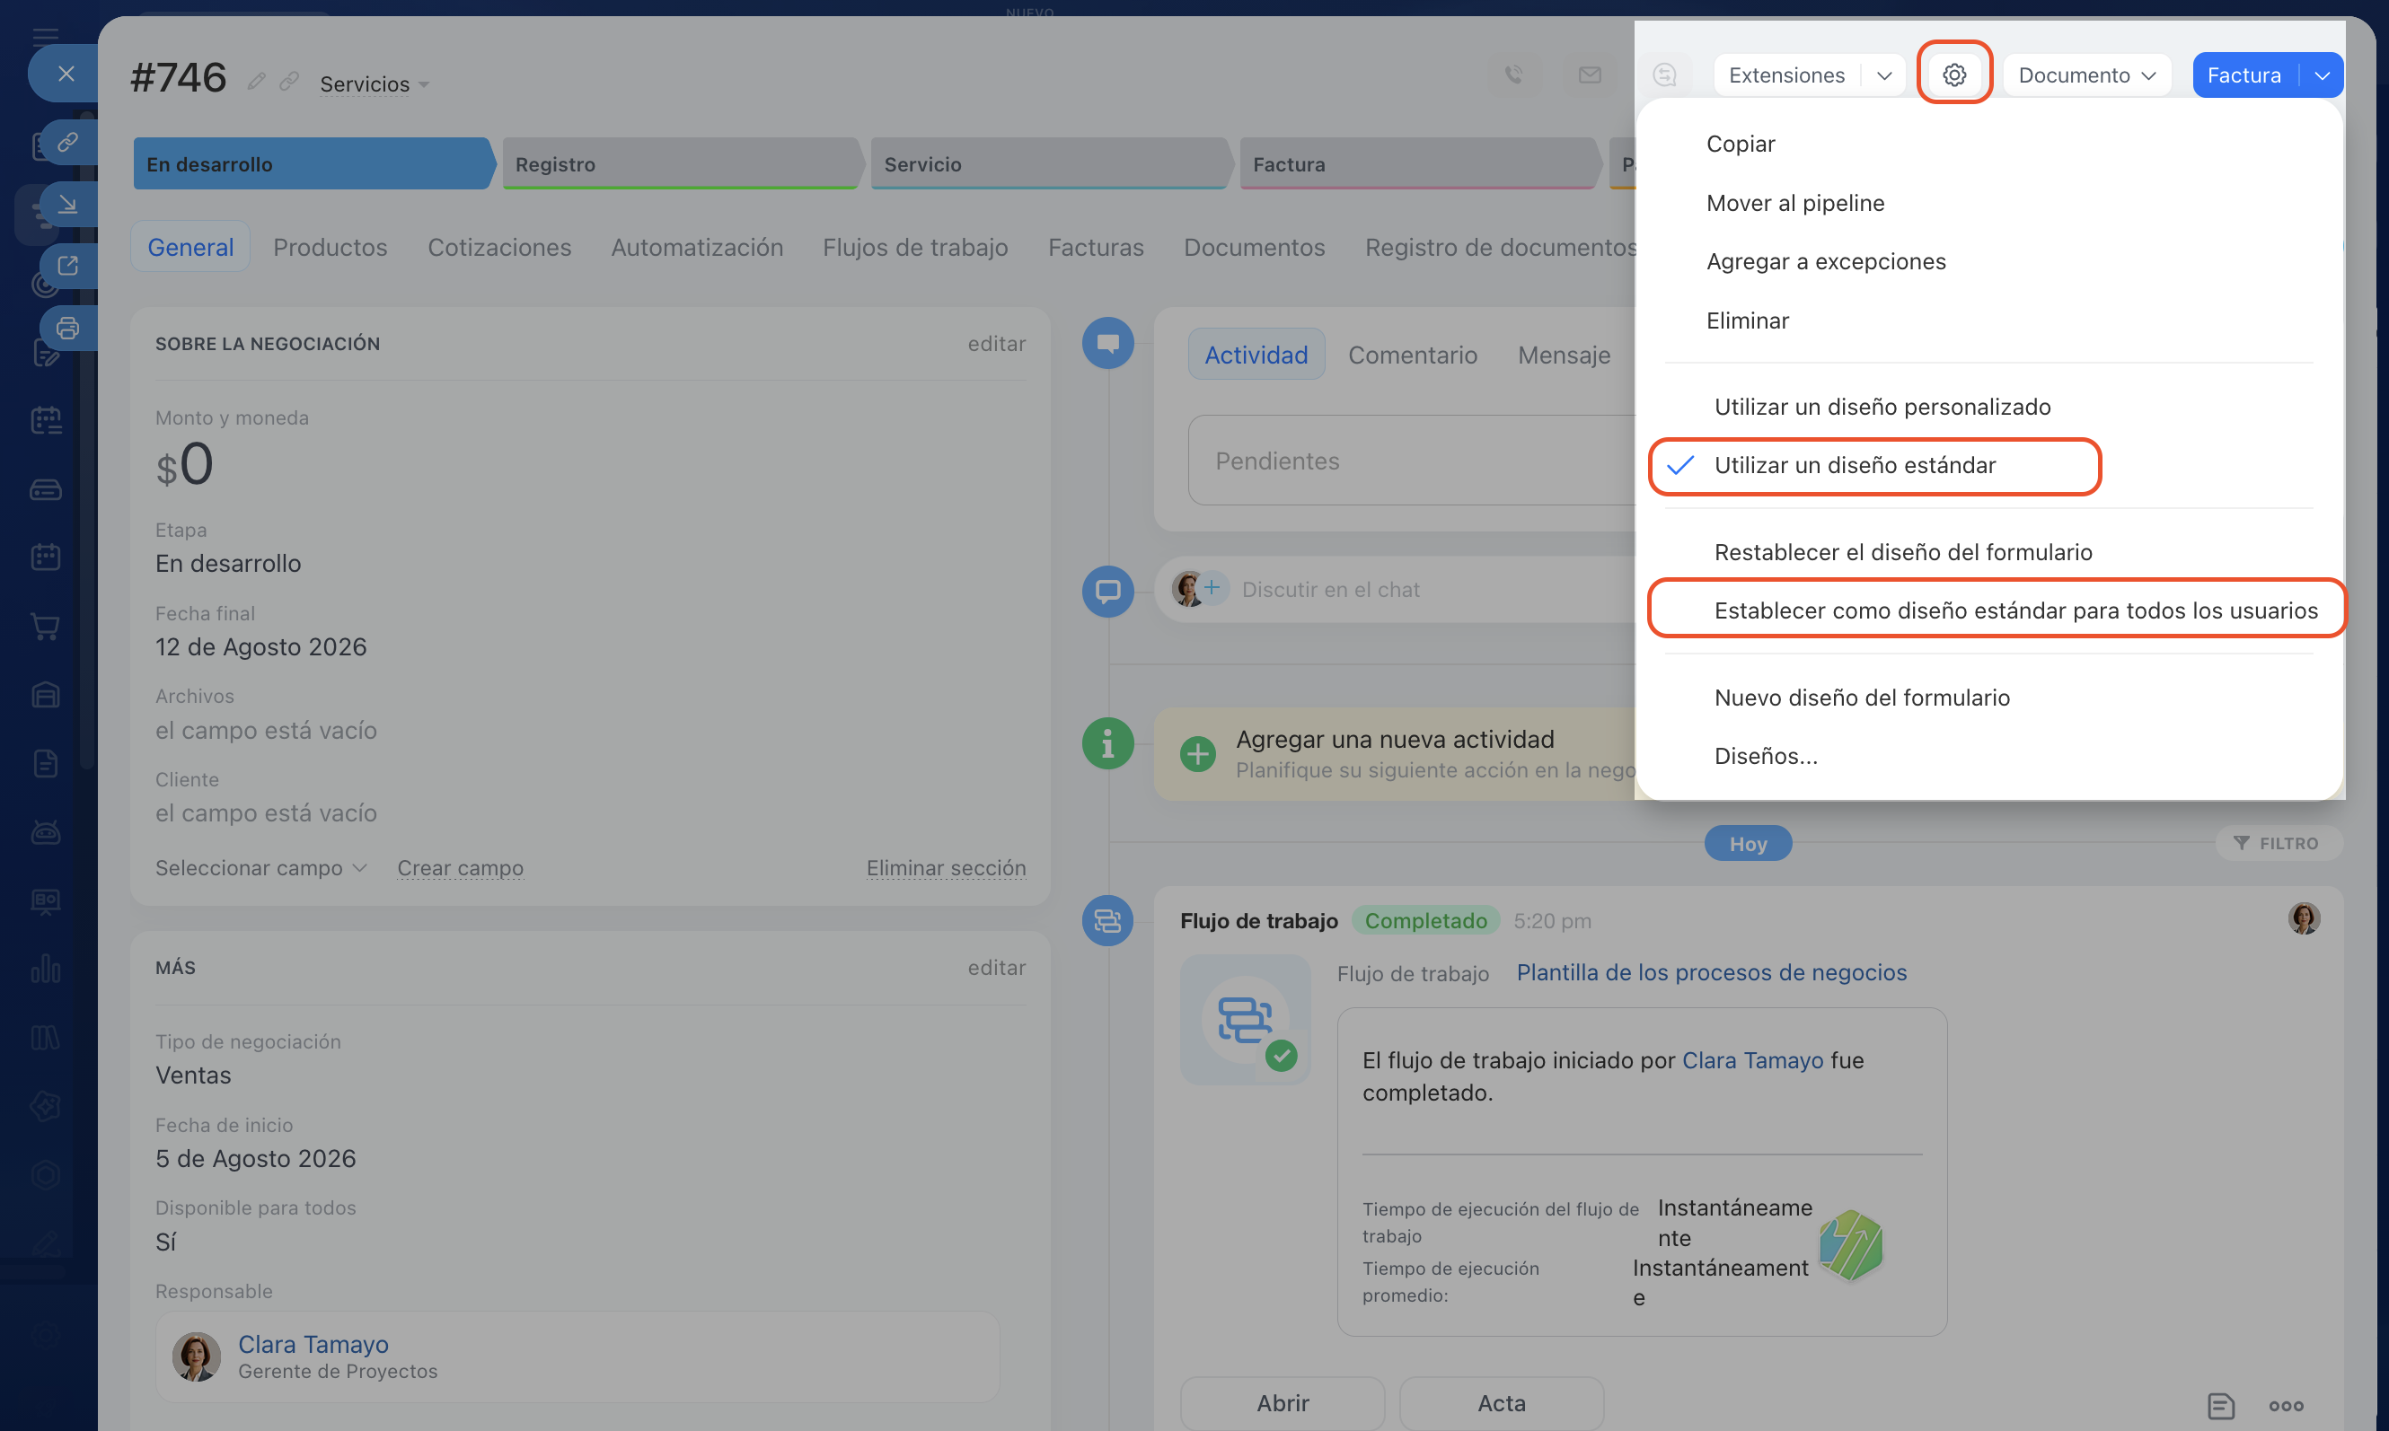The height and width of the screenshot is (1431, 2389).
Task: Open 'Diseños...' menu item
Action: point(1766,756)
